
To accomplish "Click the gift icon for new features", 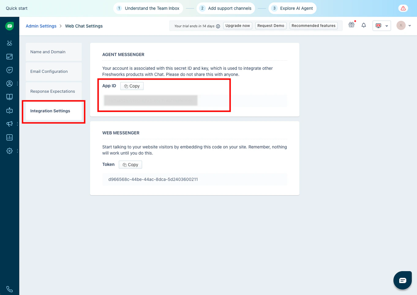I will [x=351, y=25].
